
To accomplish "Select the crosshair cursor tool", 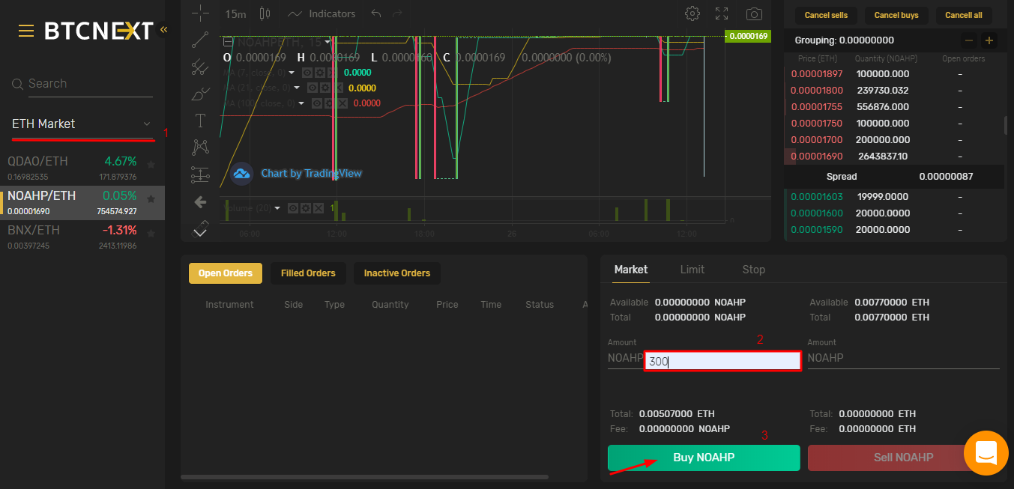I will 200,13.
